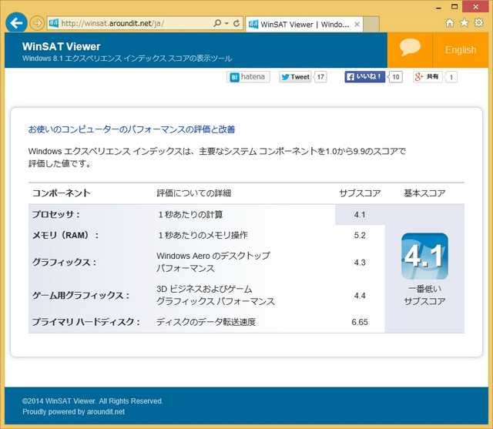The height and width of the screenshot is (429, 493).
Task: Open a new blank tab
Action: tap(371, 24)
